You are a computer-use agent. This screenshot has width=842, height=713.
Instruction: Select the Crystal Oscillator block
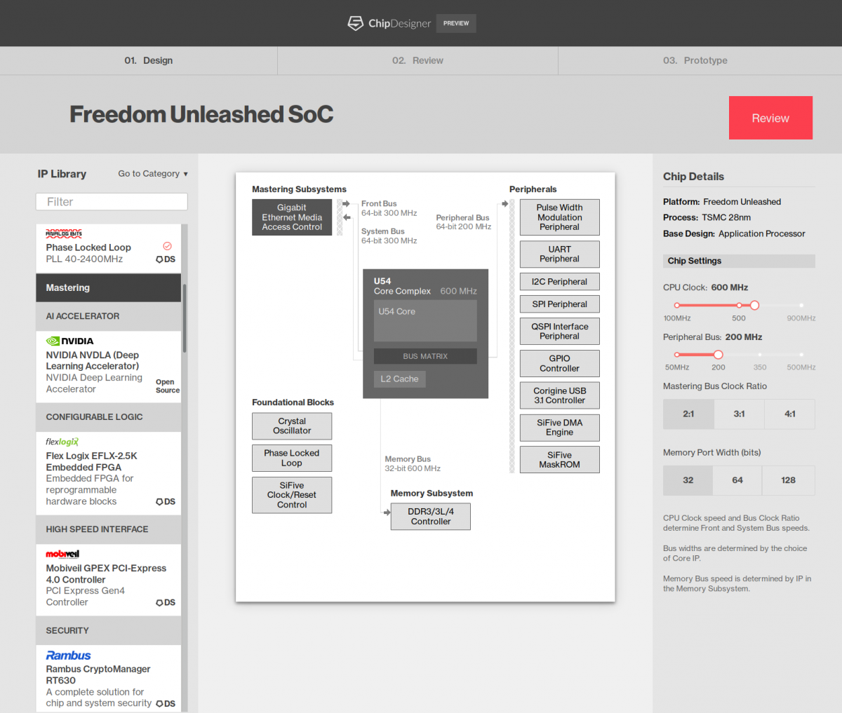[292, 426]
